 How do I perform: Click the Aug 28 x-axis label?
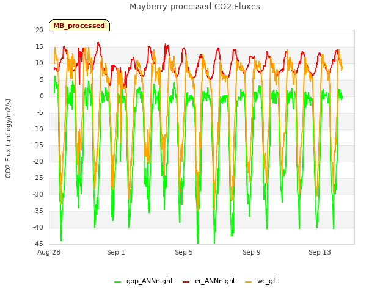click(x=49, y=252)
